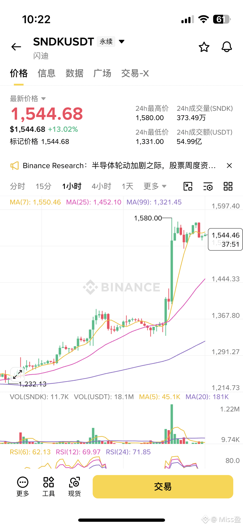
Task: Tap the tallest green volume bar
Action: (172, 424)
